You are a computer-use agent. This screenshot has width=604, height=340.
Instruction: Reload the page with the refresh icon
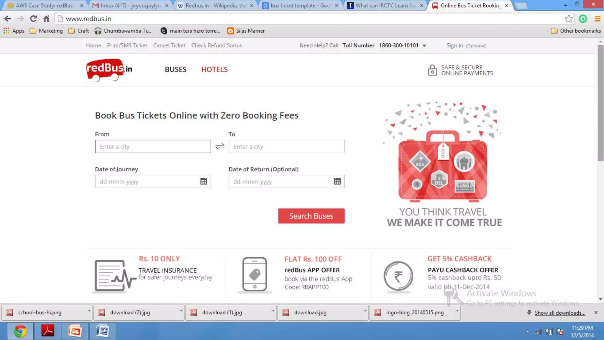[33, 19]
